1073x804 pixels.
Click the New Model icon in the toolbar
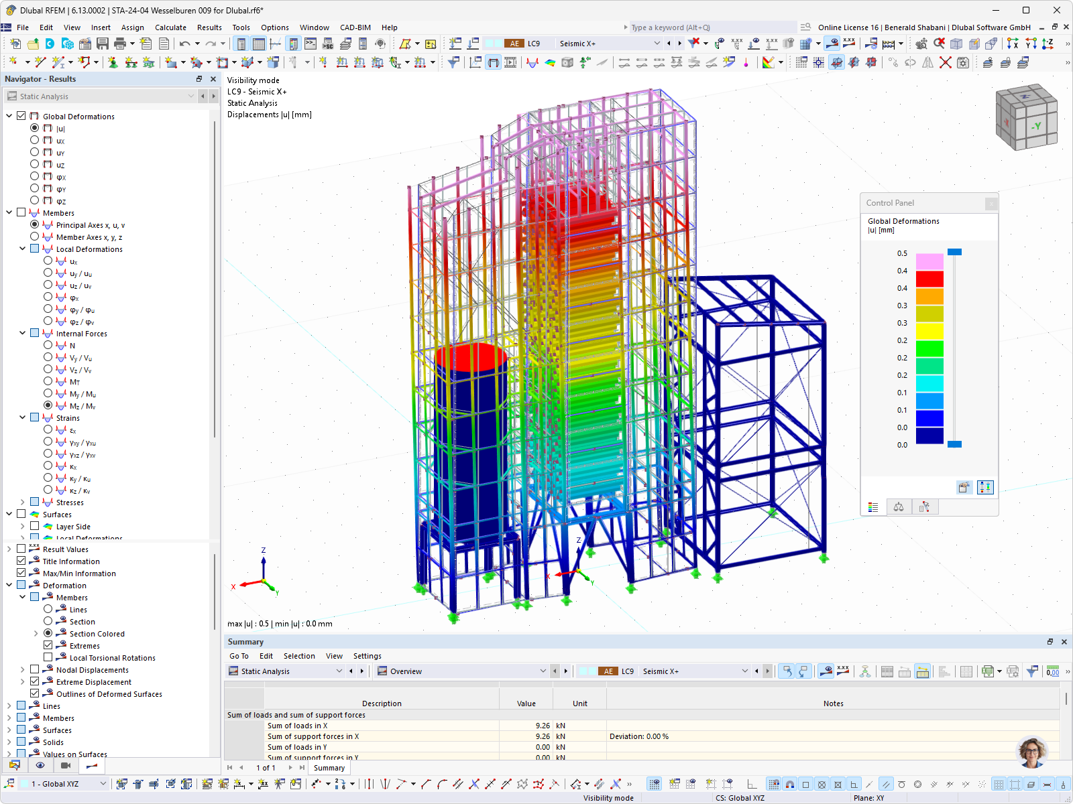(15, 44)
